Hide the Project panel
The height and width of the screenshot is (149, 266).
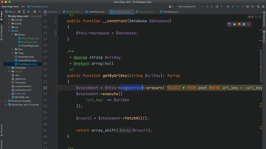[x=39, y=12]
